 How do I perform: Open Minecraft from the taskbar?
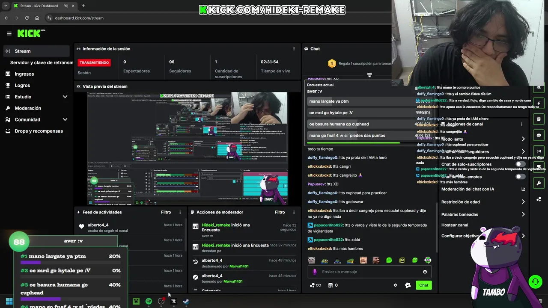tap(136, 301)
